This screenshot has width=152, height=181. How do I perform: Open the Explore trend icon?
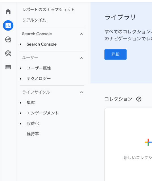8,40
